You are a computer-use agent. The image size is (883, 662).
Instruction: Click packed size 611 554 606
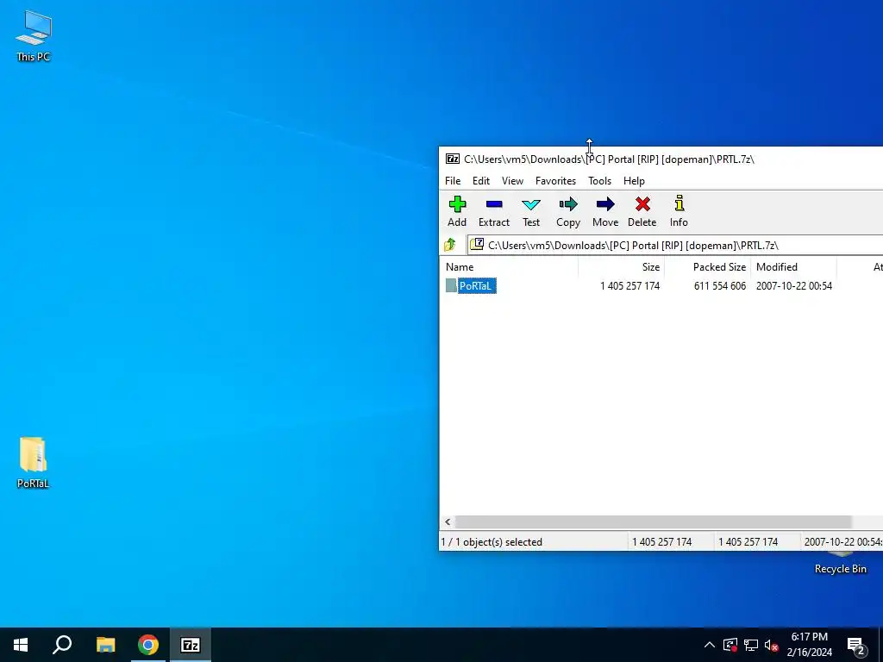point(720,286)
